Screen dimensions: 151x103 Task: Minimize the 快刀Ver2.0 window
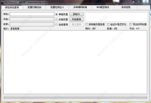click(133, 2)
